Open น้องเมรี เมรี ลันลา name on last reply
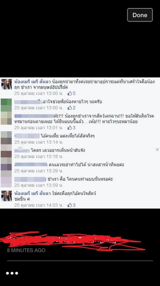 click(32, 193)
